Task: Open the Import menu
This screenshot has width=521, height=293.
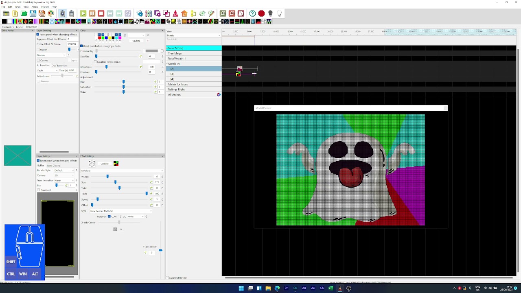Action: pos(45,7)
